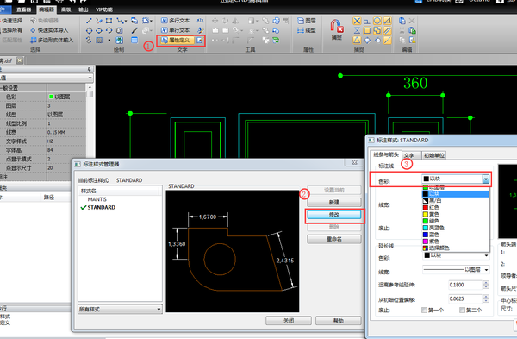Click the 修改 button in style manager
The image size is (517, 339).
334,215
